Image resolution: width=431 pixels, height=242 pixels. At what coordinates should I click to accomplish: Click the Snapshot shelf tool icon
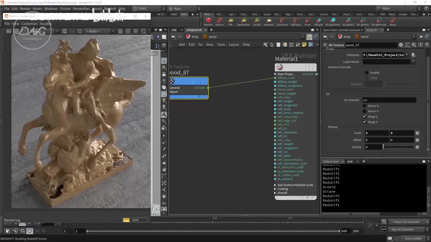point(268,21)
